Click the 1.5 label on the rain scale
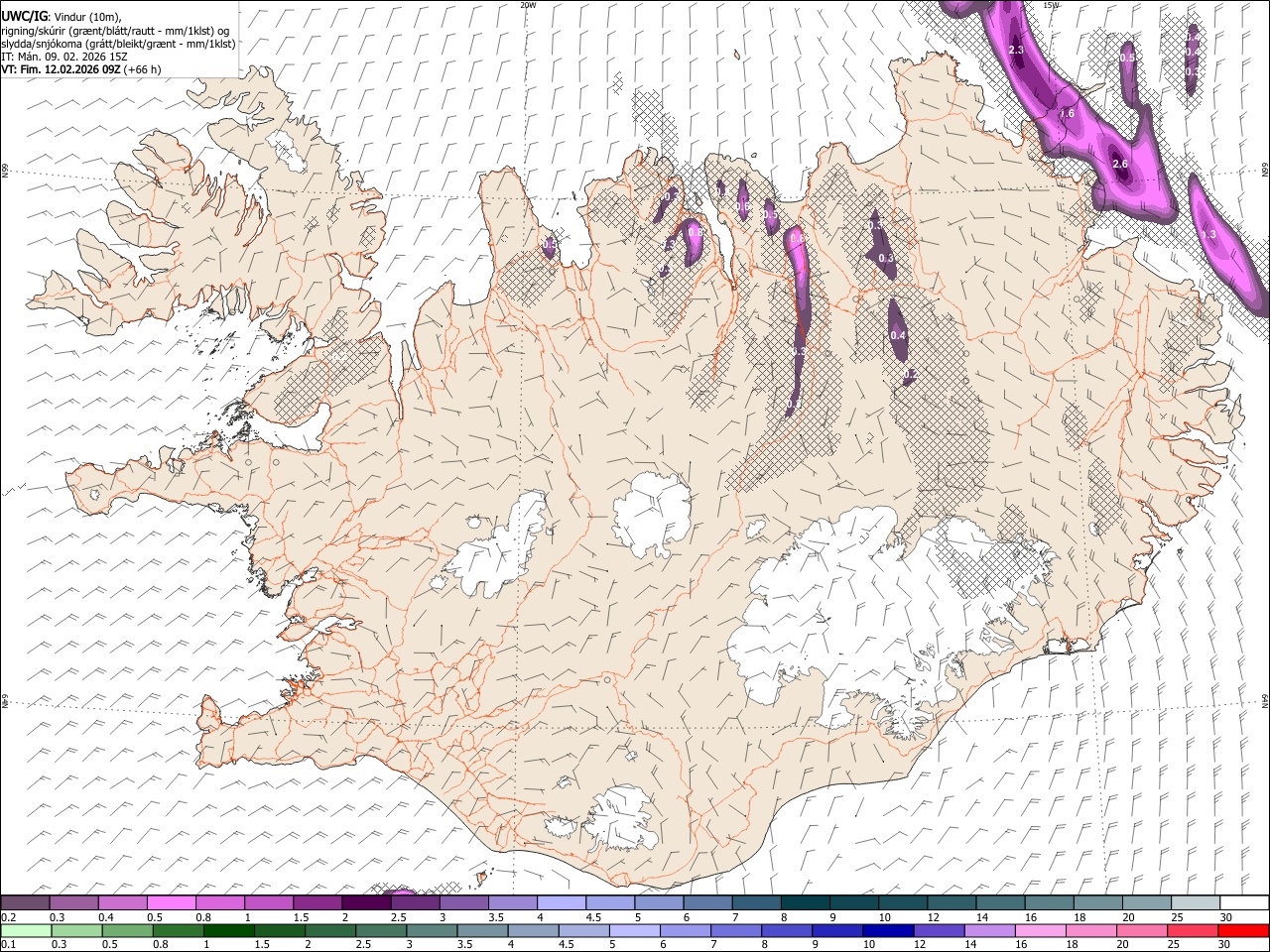This screenshot has height=952, width=1270. coord(262,944)
